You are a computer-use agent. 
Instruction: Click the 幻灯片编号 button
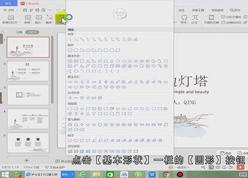tap(231, 17)
